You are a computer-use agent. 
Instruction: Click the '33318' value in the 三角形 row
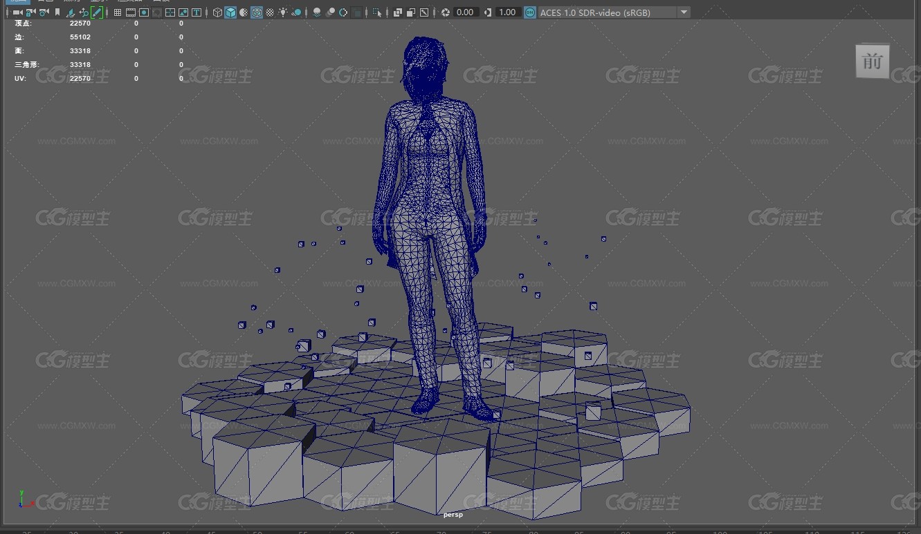pos(80,64)
